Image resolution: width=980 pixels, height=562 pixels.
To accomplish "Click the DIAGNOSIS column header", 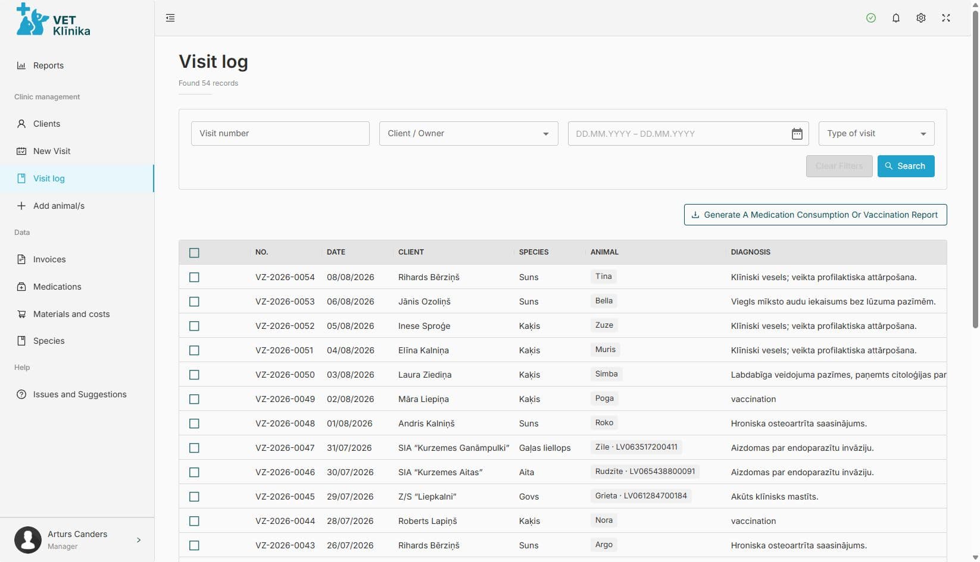I will pyautogui.click(x=750, y=252).
